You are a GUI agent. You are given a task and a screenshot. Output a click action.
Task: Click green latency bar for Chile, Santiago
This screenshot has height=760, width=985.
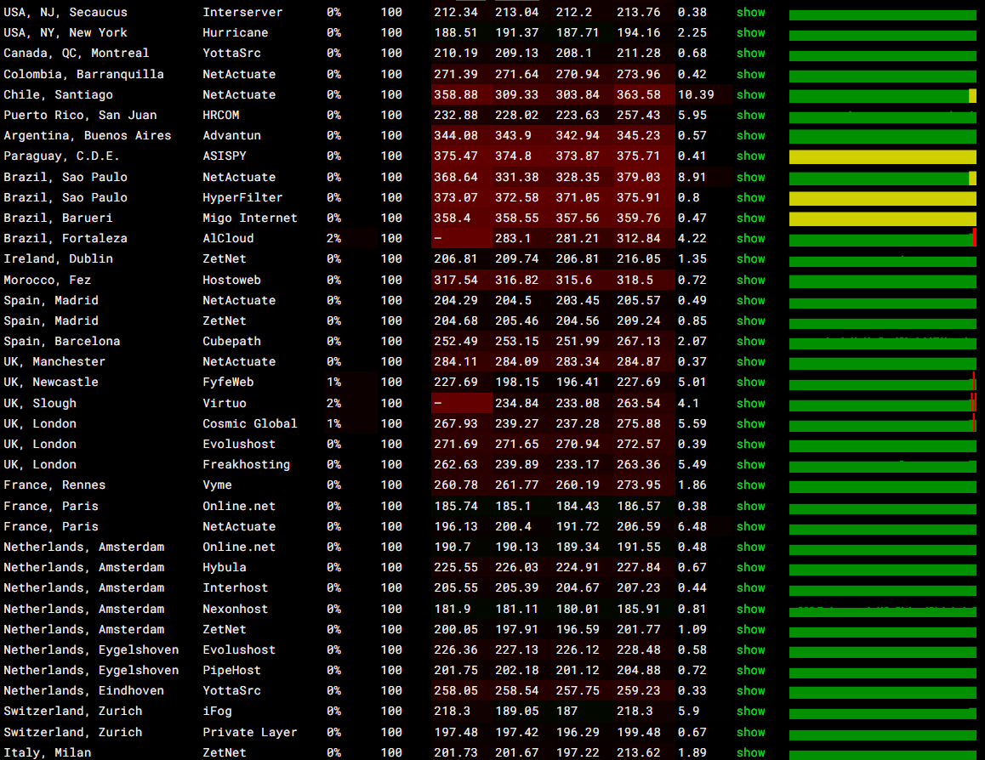883,96
